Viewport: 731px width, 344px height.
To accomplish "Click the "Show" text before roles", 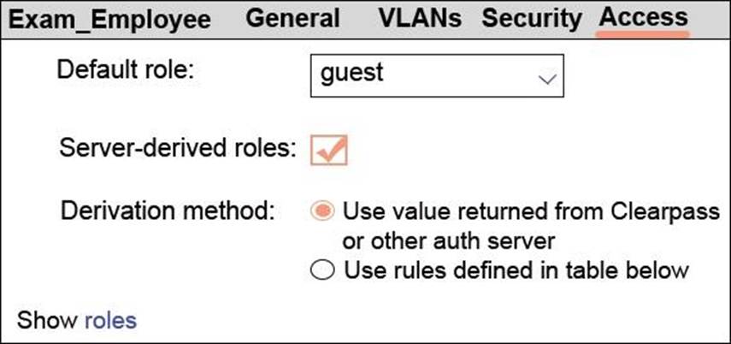I will tap(48, 321).
